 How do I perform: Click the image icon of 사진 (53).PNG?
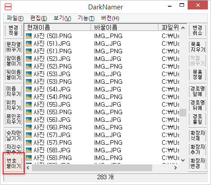[x=29, y=82]
